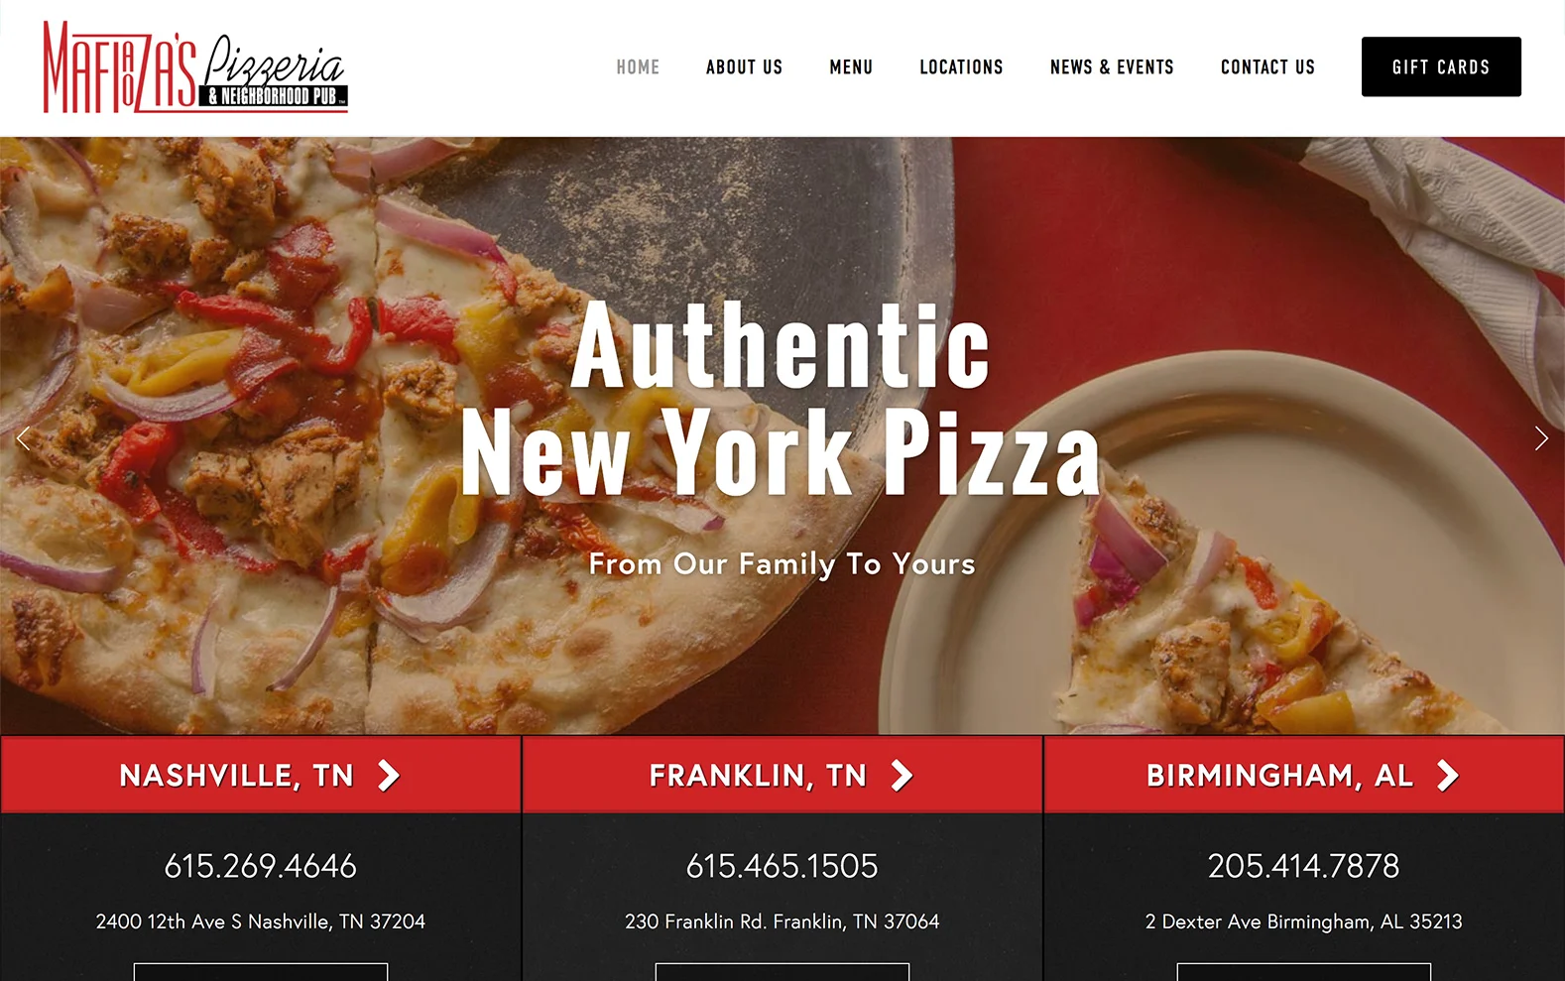Viewport: 1565px width, 981px height.
Task: Go to Contact Us page
Action: (1267, 67)
